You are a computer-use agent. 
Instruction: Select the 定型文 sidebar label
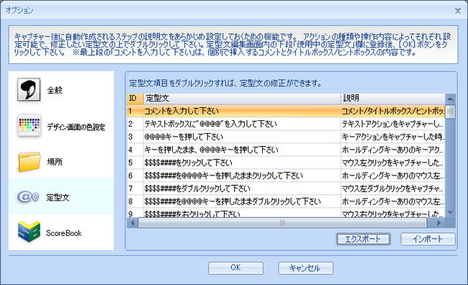(58, 197)
